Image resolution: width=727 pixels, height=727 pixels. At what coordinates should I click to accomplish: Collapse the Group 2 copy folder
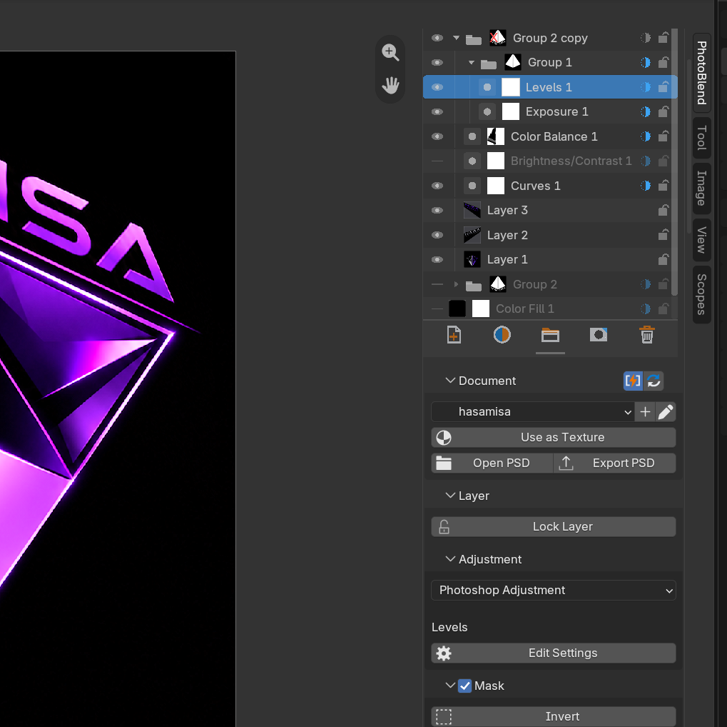[x=456, y=38]
